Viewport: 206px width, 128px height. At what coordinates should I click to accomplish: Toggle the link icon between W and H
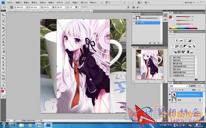[x=53, y=7]
